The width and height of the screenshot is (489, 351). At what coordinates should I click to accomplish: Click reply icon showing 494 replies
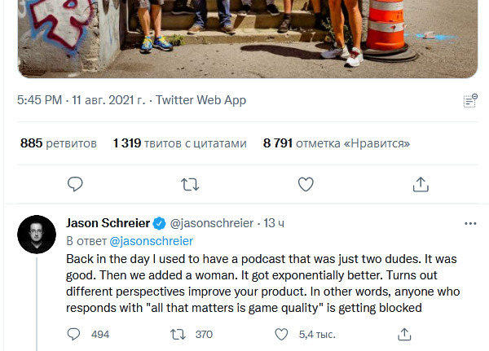(x=74, y=334)
